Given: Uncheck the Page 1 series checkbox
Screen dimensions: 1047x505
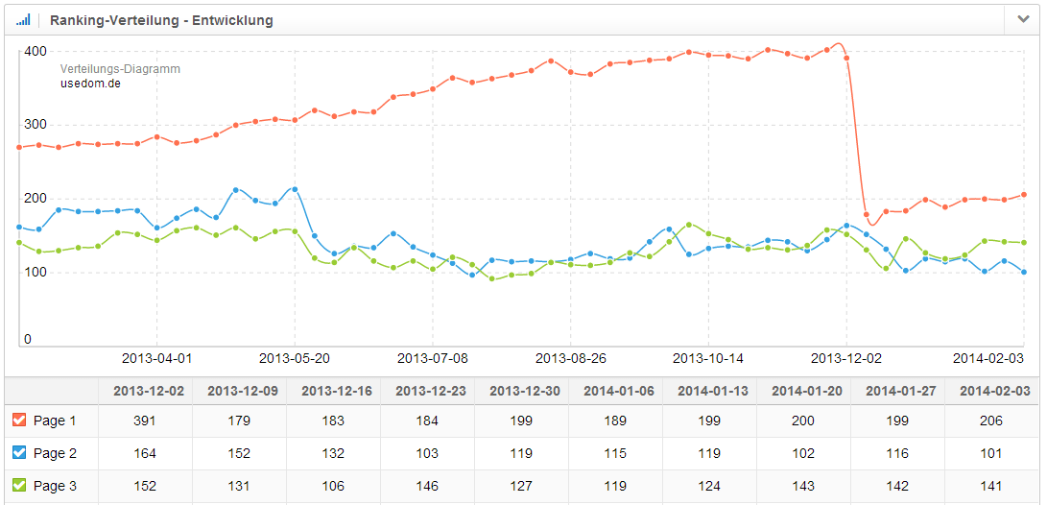Looking at the screenshot, I should (x=19, y=421).
